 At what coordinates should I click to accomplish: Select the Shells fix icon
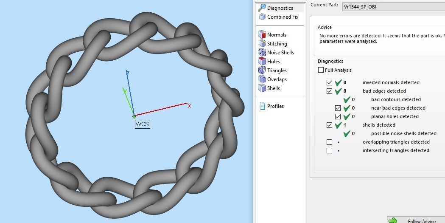(x=262, y=88)
